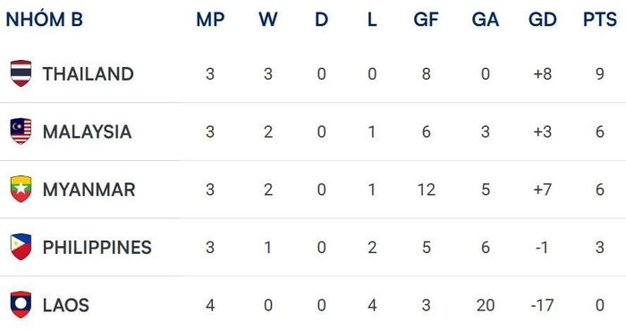Sort by the MP column header

[x=210, y=20]
